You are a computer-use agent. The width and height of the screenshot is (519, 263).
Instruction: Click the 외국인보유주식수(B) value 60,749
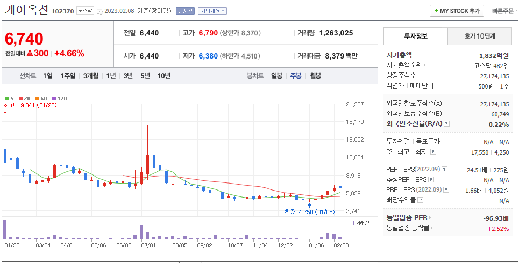(500, 114)
